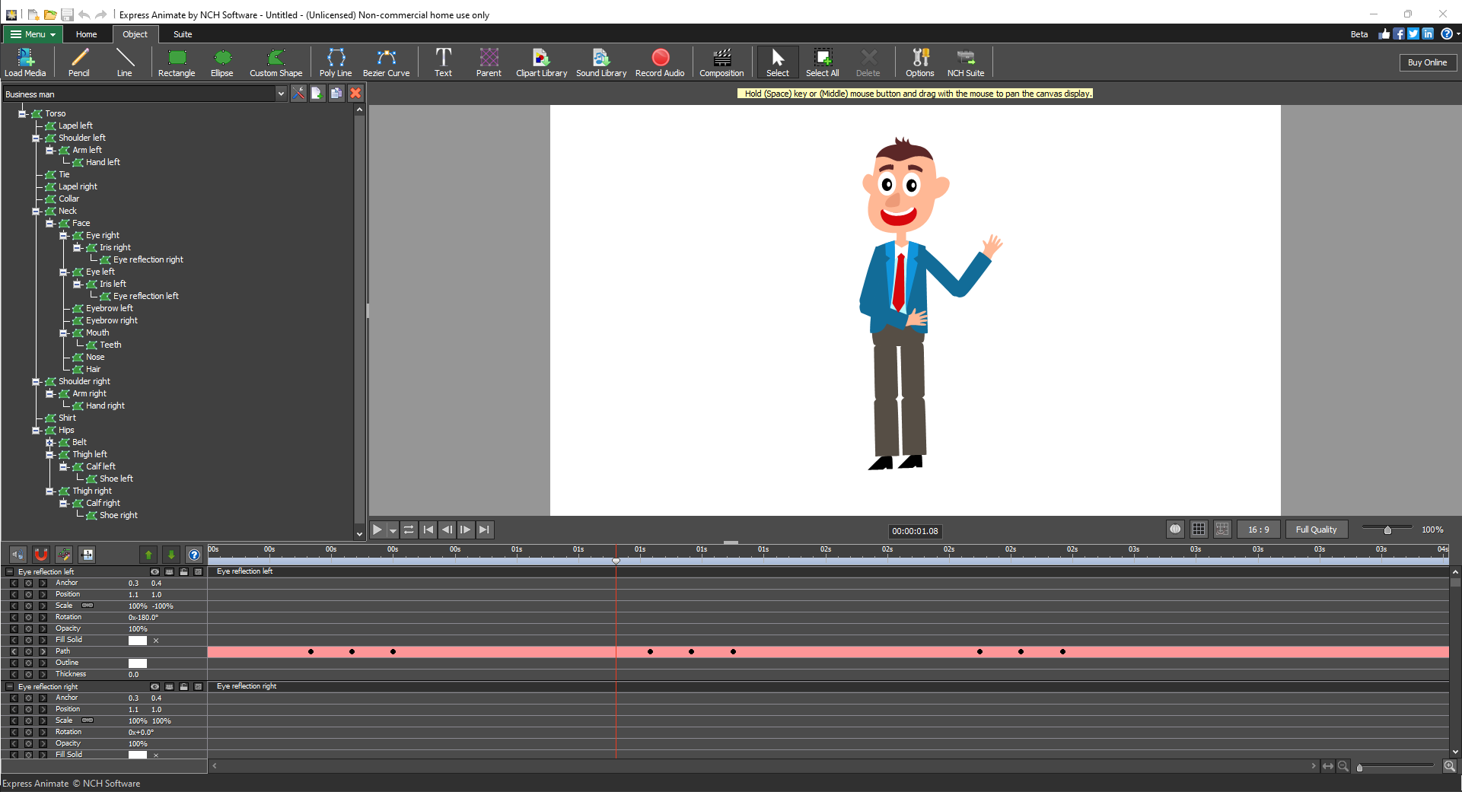Image resolution: width=1462 pixels, height=792 pixels.
Task: Select the Bezier Curve tool
Action: click(387, 62)
